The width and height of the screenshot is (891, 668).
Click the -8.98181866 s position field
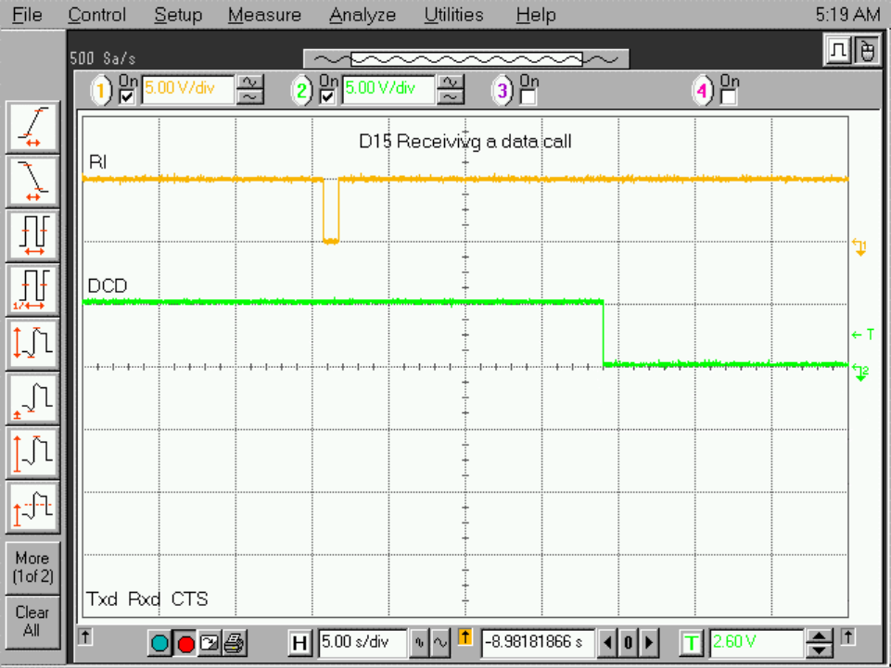point(538,642)
